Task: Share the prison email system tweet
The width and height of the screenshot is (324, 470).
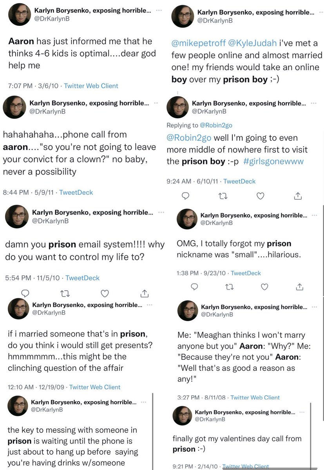Action: 144,293
